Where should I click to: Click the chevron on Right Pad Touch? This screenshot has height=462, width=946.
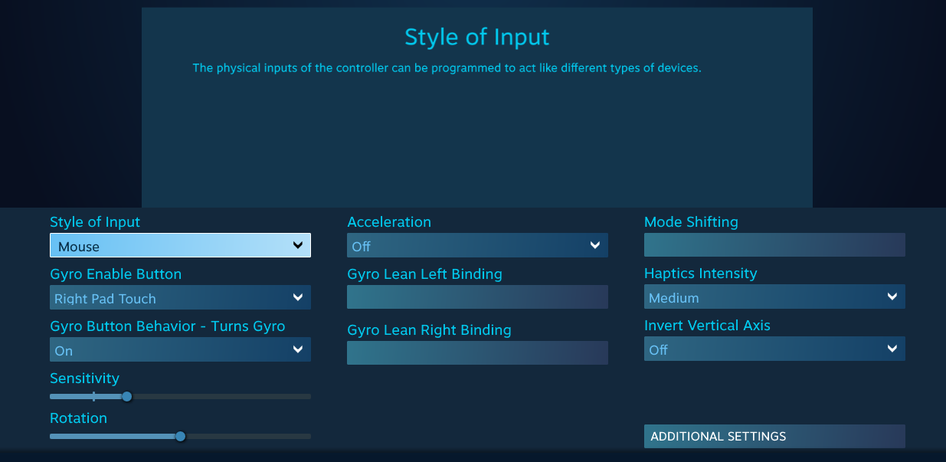[298, 297]
